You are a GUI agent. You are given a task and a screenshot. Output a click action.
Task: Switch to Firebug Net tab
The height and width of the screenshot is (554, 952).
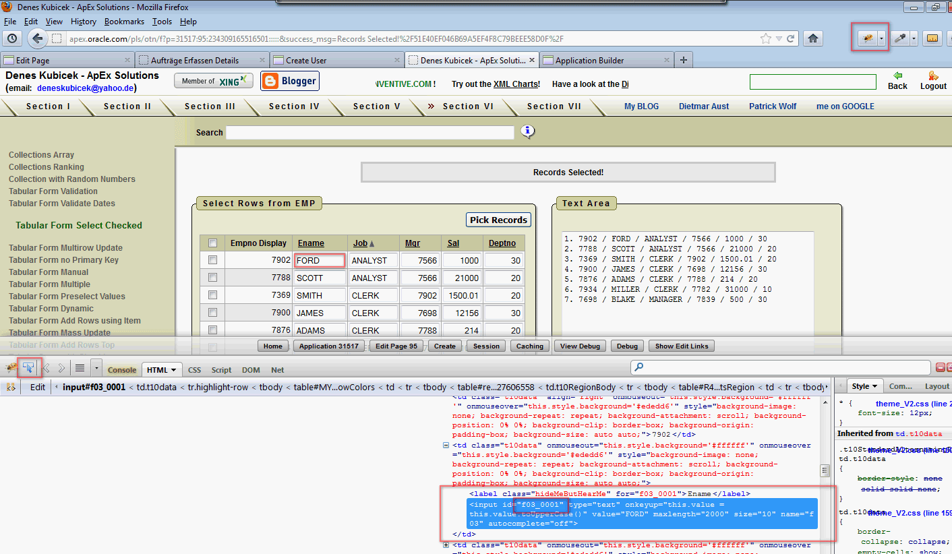pos(277,370)
